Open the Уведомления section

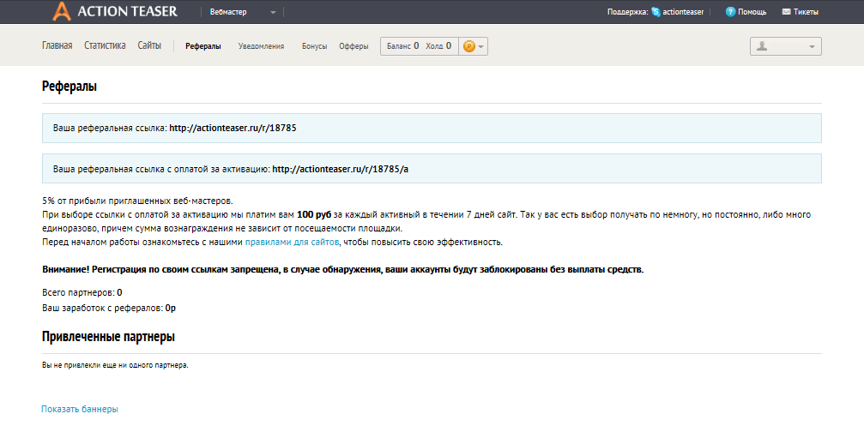pos(261,46)
